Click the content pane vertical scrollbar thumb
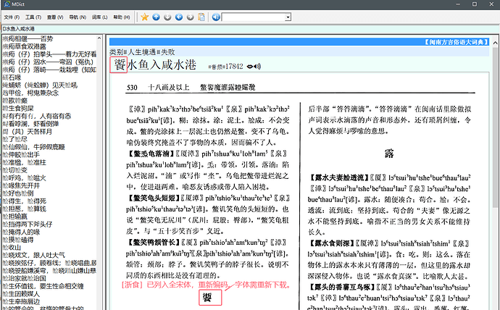Screen dimensions: 500x310 [x=495, y=127]
